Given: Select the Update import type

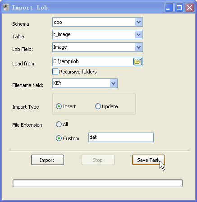Looking at the screenshot, I should click(x=98, y=106).
